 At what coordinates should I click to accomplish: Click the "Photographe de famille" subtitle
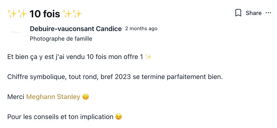[x=61, y=39]
